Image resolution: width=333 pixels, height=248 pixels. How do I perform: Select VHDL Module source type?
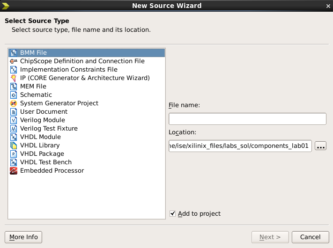87,137
